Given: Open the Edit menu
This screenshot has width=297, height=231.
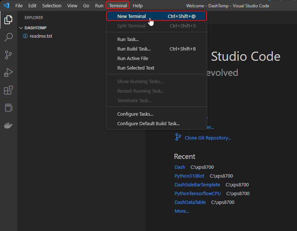Looking at the screenshot, I should point(32,6).
